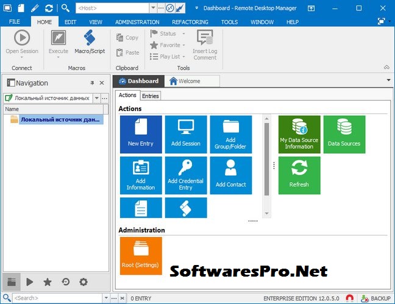The image size is (395, 304).
Task: Expand the search box dropdown arrow
Action: 106,298
